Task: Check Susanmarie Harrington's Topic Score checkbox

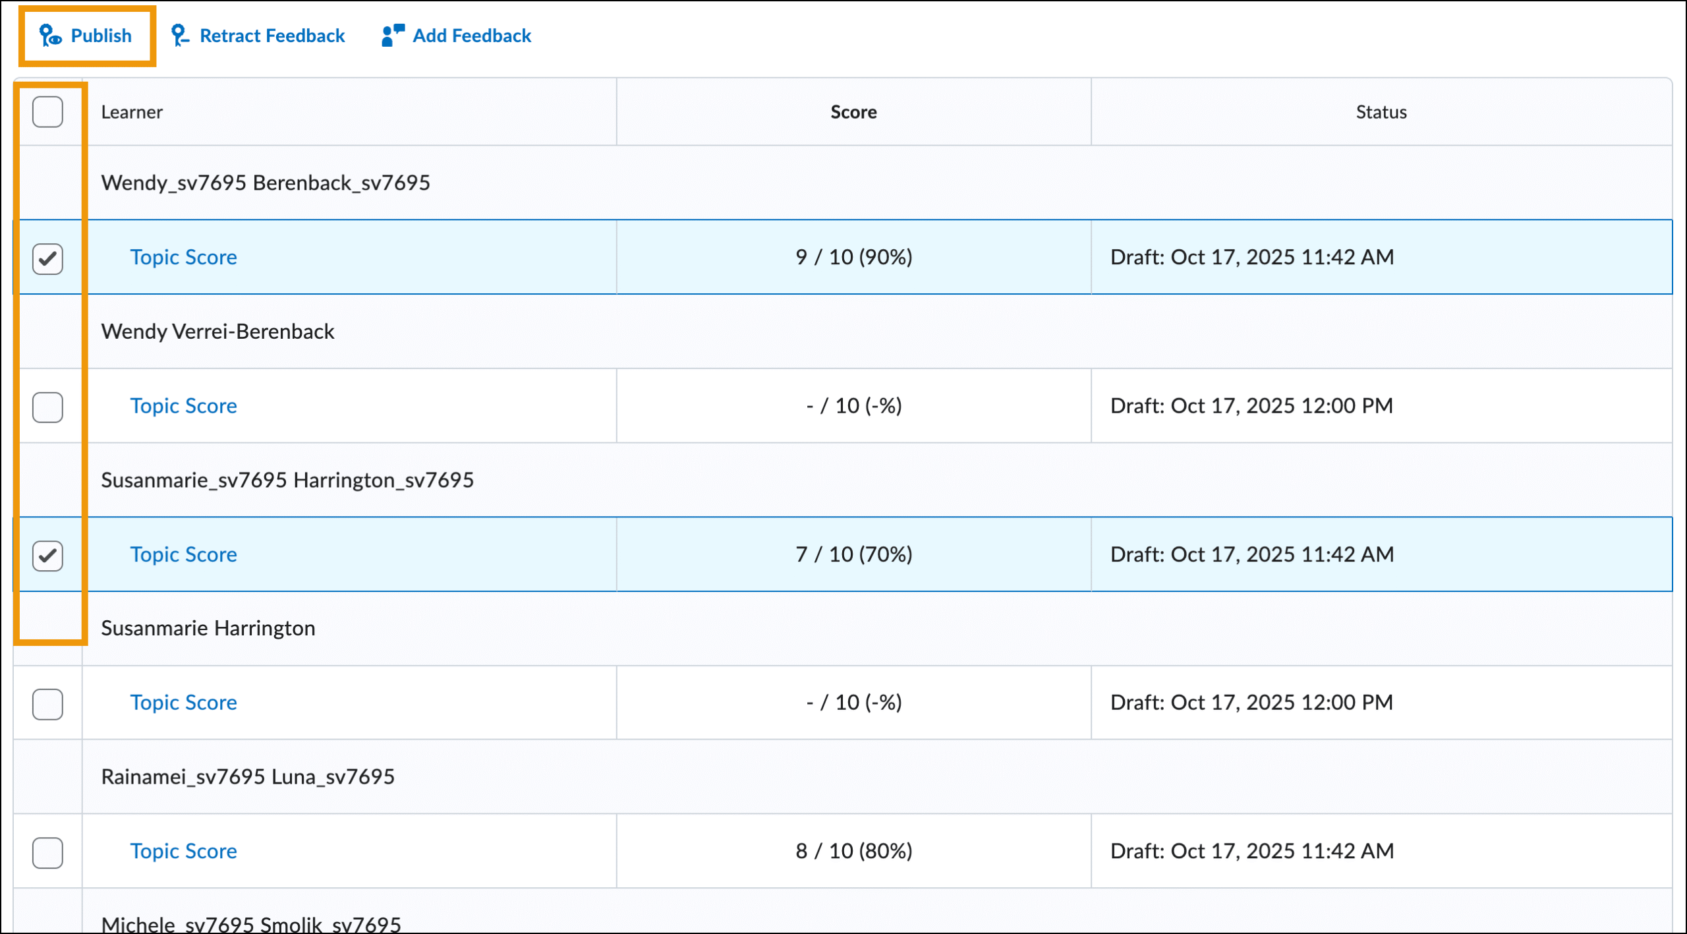Action: pyautogui.click(x=47, y=704)
